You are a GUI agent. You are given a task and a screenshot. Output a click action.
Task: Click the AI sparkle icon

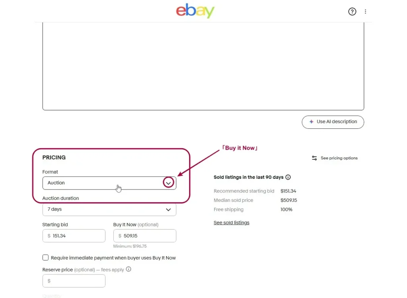tap(312, 122)
